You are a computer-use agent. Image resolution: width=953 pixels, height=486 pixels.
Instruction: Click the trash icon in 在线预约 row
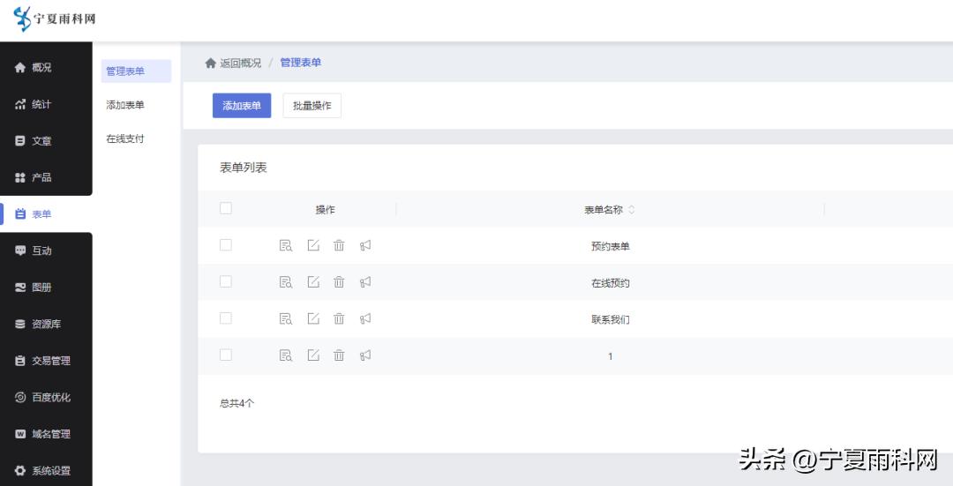[x=339, y=282]
